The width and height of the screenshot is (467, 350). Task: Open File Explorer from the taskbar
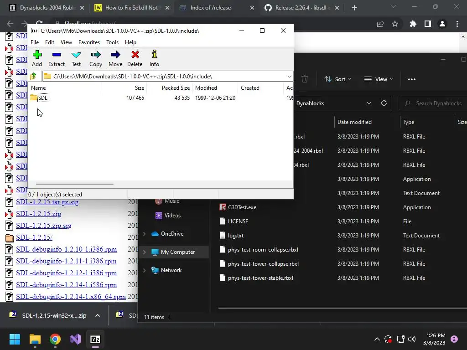click(35, 339)
